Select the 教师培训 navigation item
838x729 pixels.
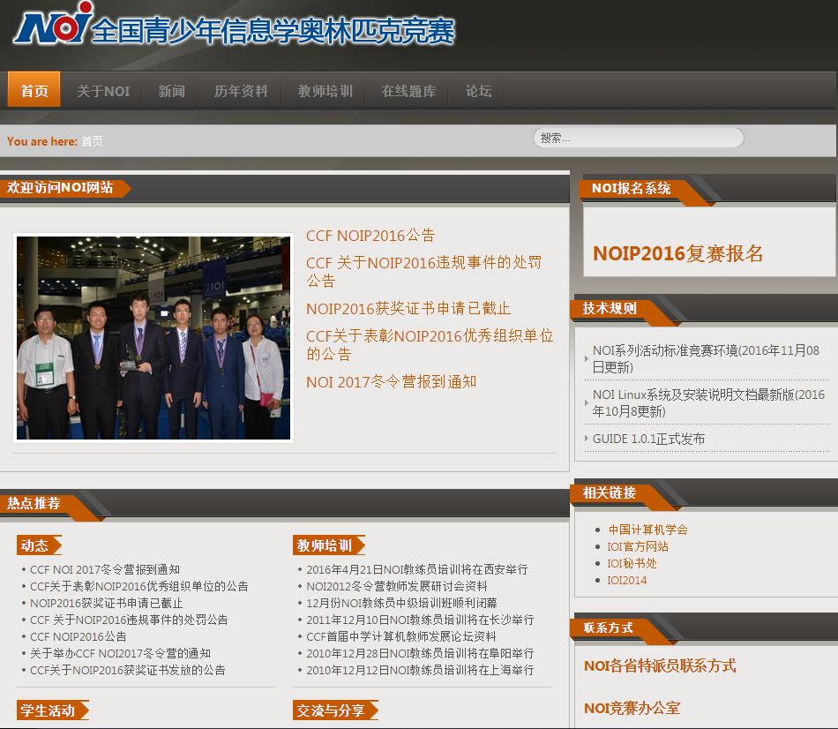pos(325,91)
